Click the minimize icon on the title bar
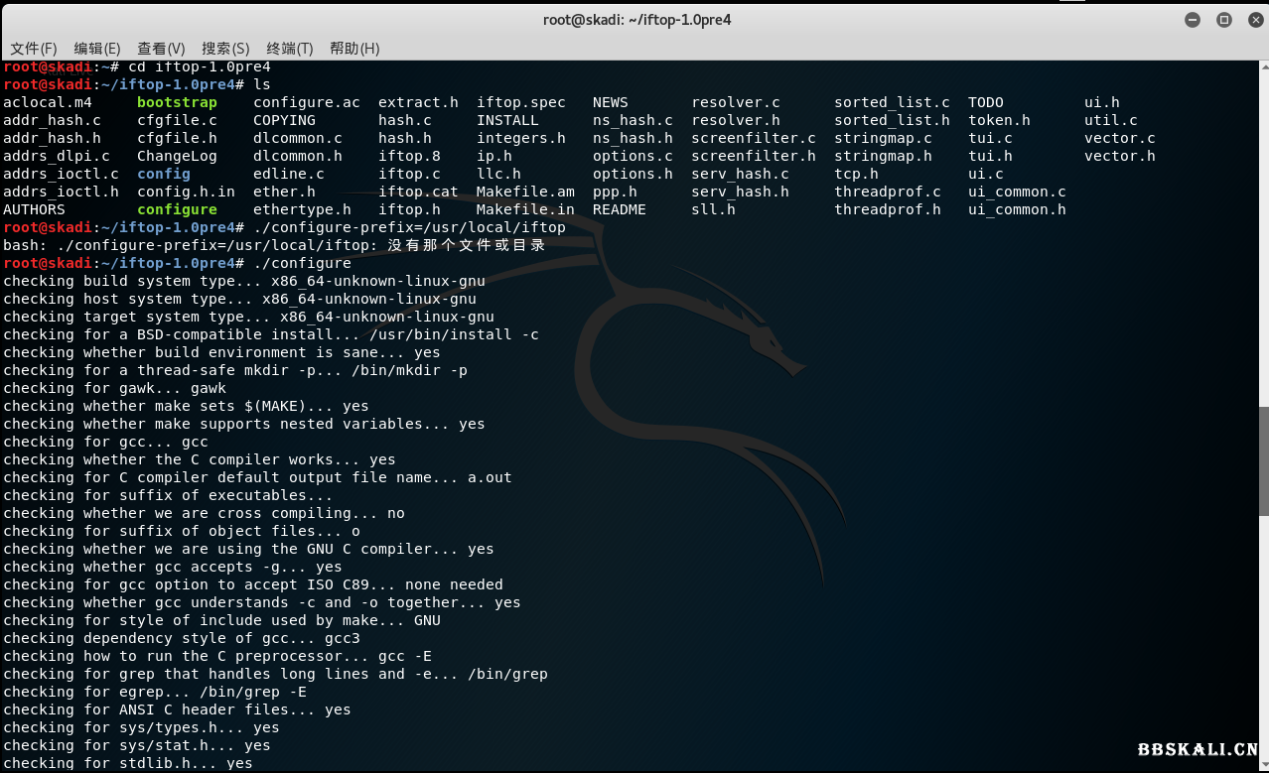This screenshot has height=773, width=1269. [x=1192, y=19]
